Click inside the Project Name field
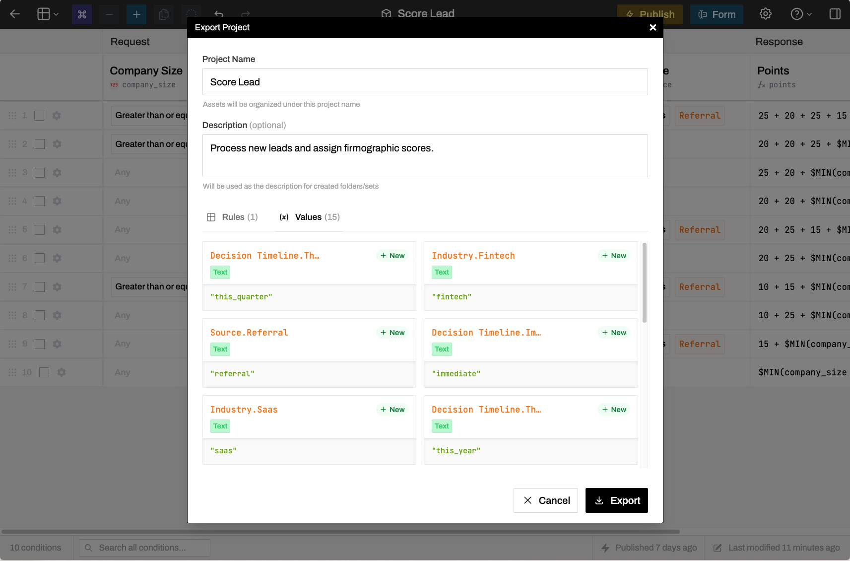 point(425,81)
